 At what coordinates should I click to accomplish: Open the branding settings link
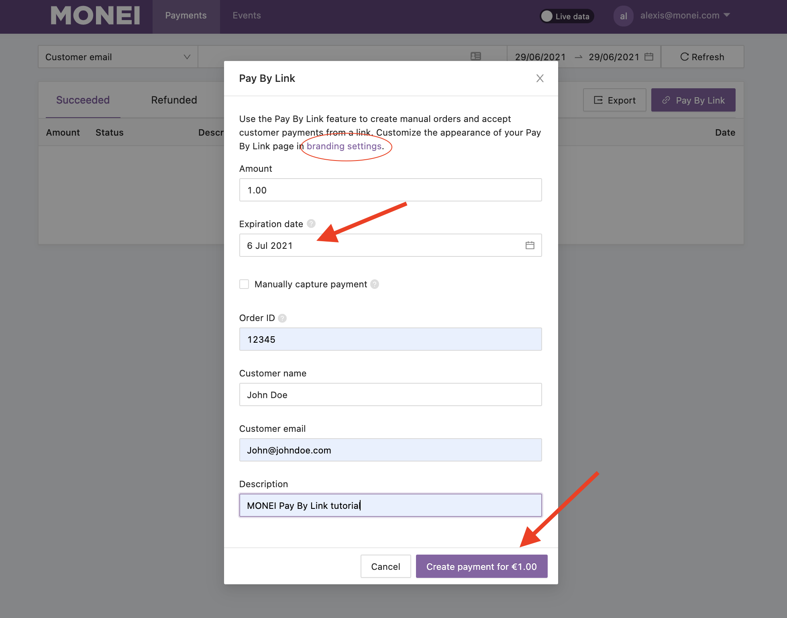click(x=344, y=146)
